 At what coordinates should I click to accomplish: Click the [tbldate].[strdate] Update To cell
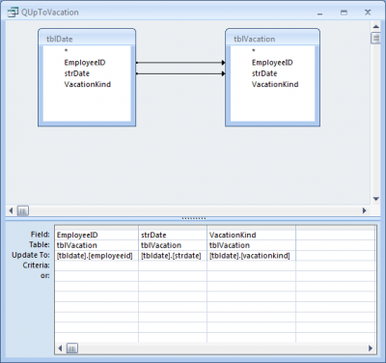pos(173,256)
